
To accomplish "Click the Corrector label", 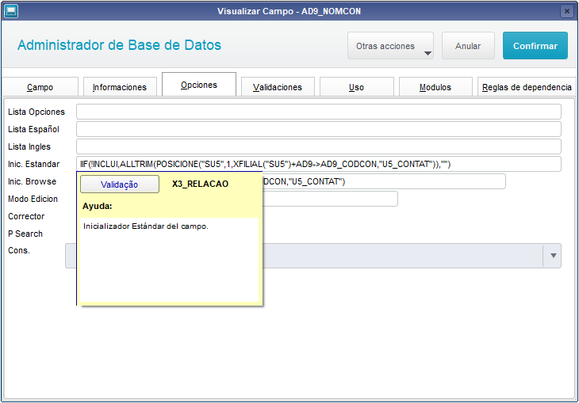I will (x=26, y=216).
